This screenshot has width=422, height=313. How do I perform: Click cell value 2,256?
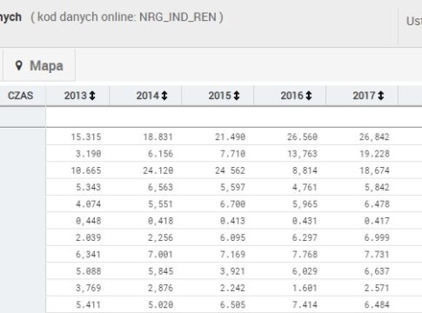point(160,237)
